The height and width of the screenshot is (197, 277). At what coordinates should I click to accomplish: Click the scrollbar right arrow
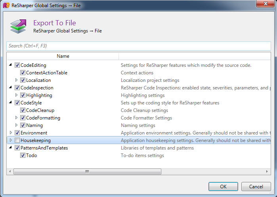tap(267, 171)
